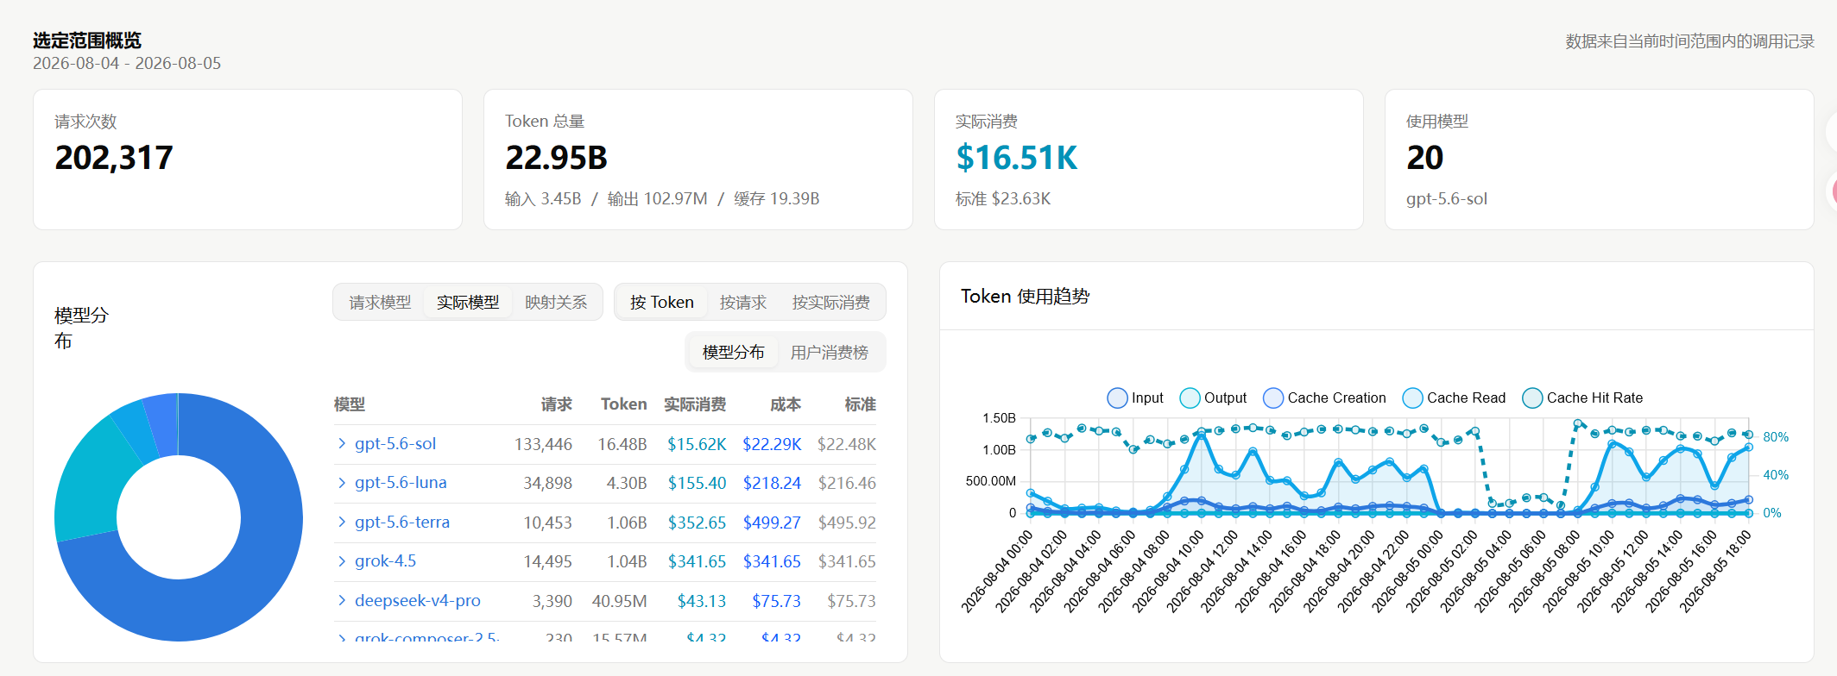
Task: Toggle the Input legend series
Action: [1134, 397]
